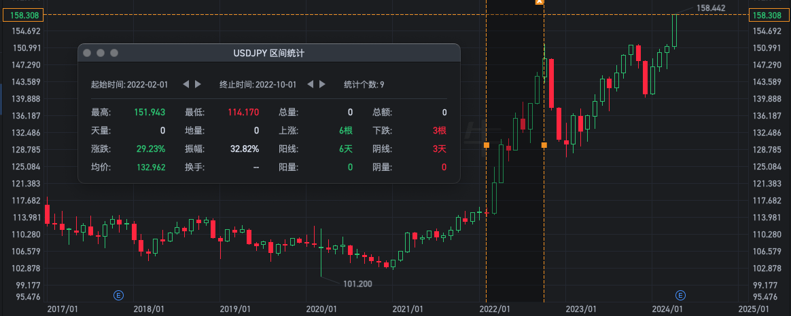This screenshot has width=791, height=316.
Task: Open the E event marker near 2017/10
Action: pyautogui.click(x=119, y=295)
